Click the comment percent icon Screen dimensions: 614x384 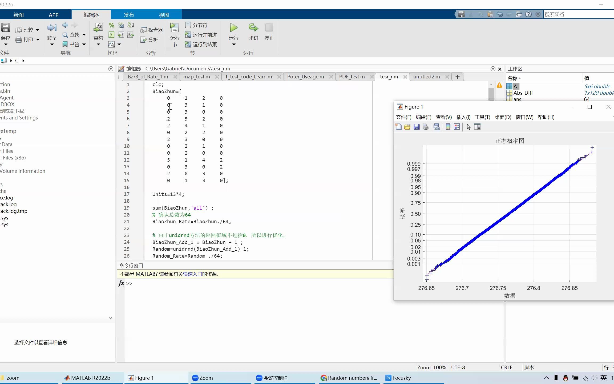pyautogui.click(x=111, y=25)
